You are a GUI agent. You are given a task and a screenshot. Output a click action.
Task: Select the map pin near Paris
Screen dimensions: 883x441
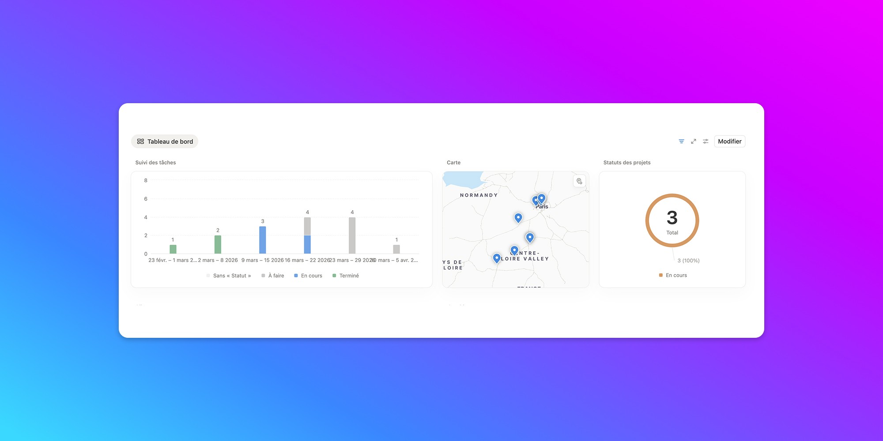click(x=541, y=198)
